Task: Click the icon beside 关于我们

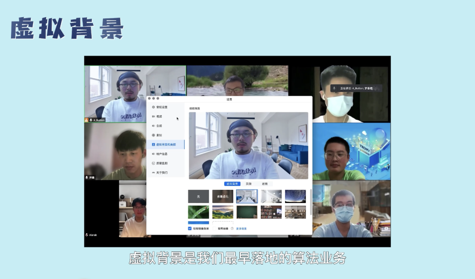Action: tap(153, 172)
